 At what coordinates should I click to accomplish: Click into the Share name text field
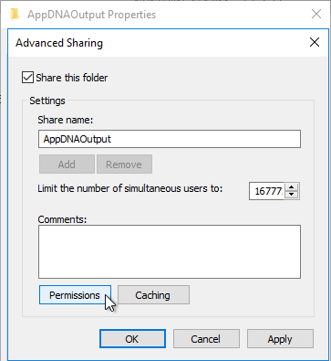[x=170, y=139]
